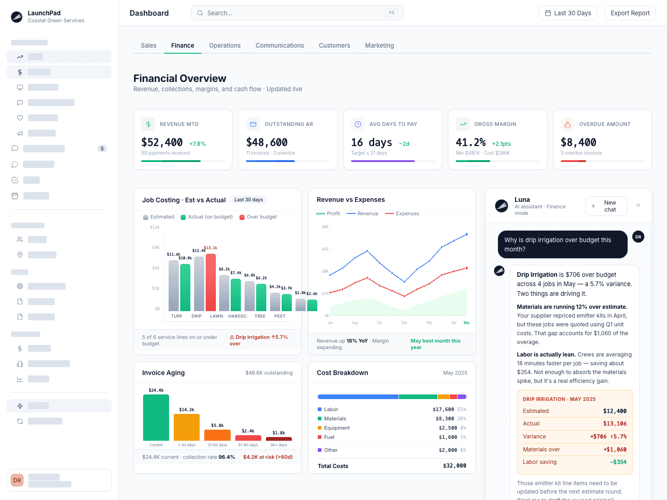Click the Variance +$706 row in Luna's summary
This screenshot has width=667, height=500.
574,437
